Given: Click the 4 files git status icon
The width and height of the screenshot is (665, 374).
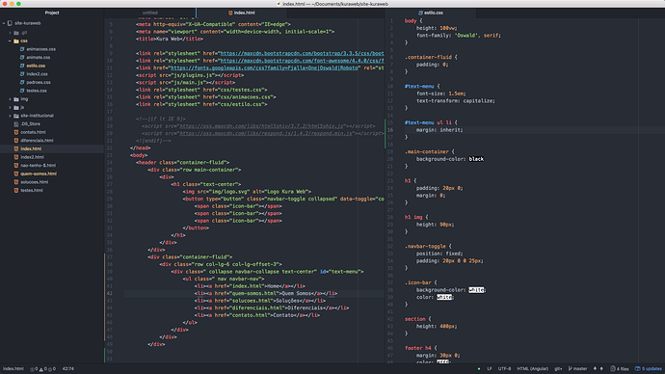Looking at the screenshot, I should (613, 369).
